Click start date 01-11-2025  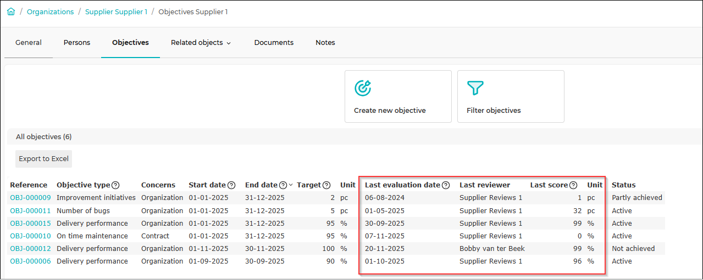click(208, 249)
